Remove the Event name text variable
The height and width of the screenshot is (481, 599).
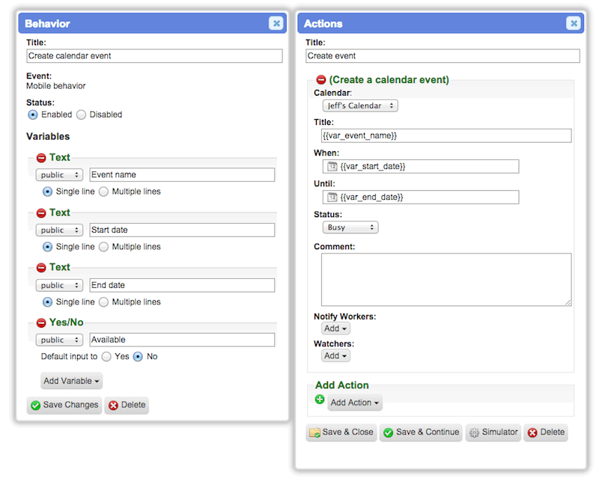[x=41, y=158]
